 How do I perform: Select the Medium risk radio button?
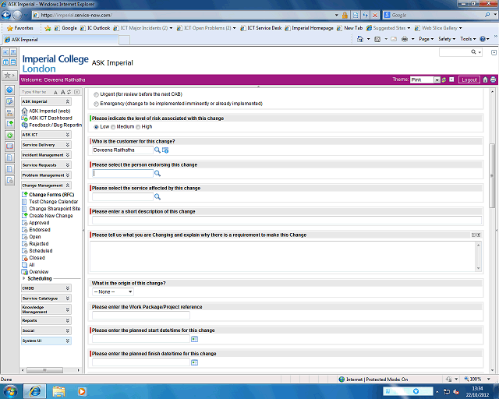pyautogui.click(x=113, y=126)
